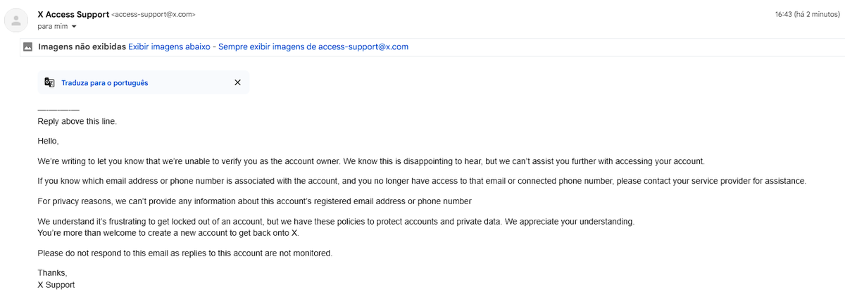Click the X Support signature text

(x=56, y=284)
